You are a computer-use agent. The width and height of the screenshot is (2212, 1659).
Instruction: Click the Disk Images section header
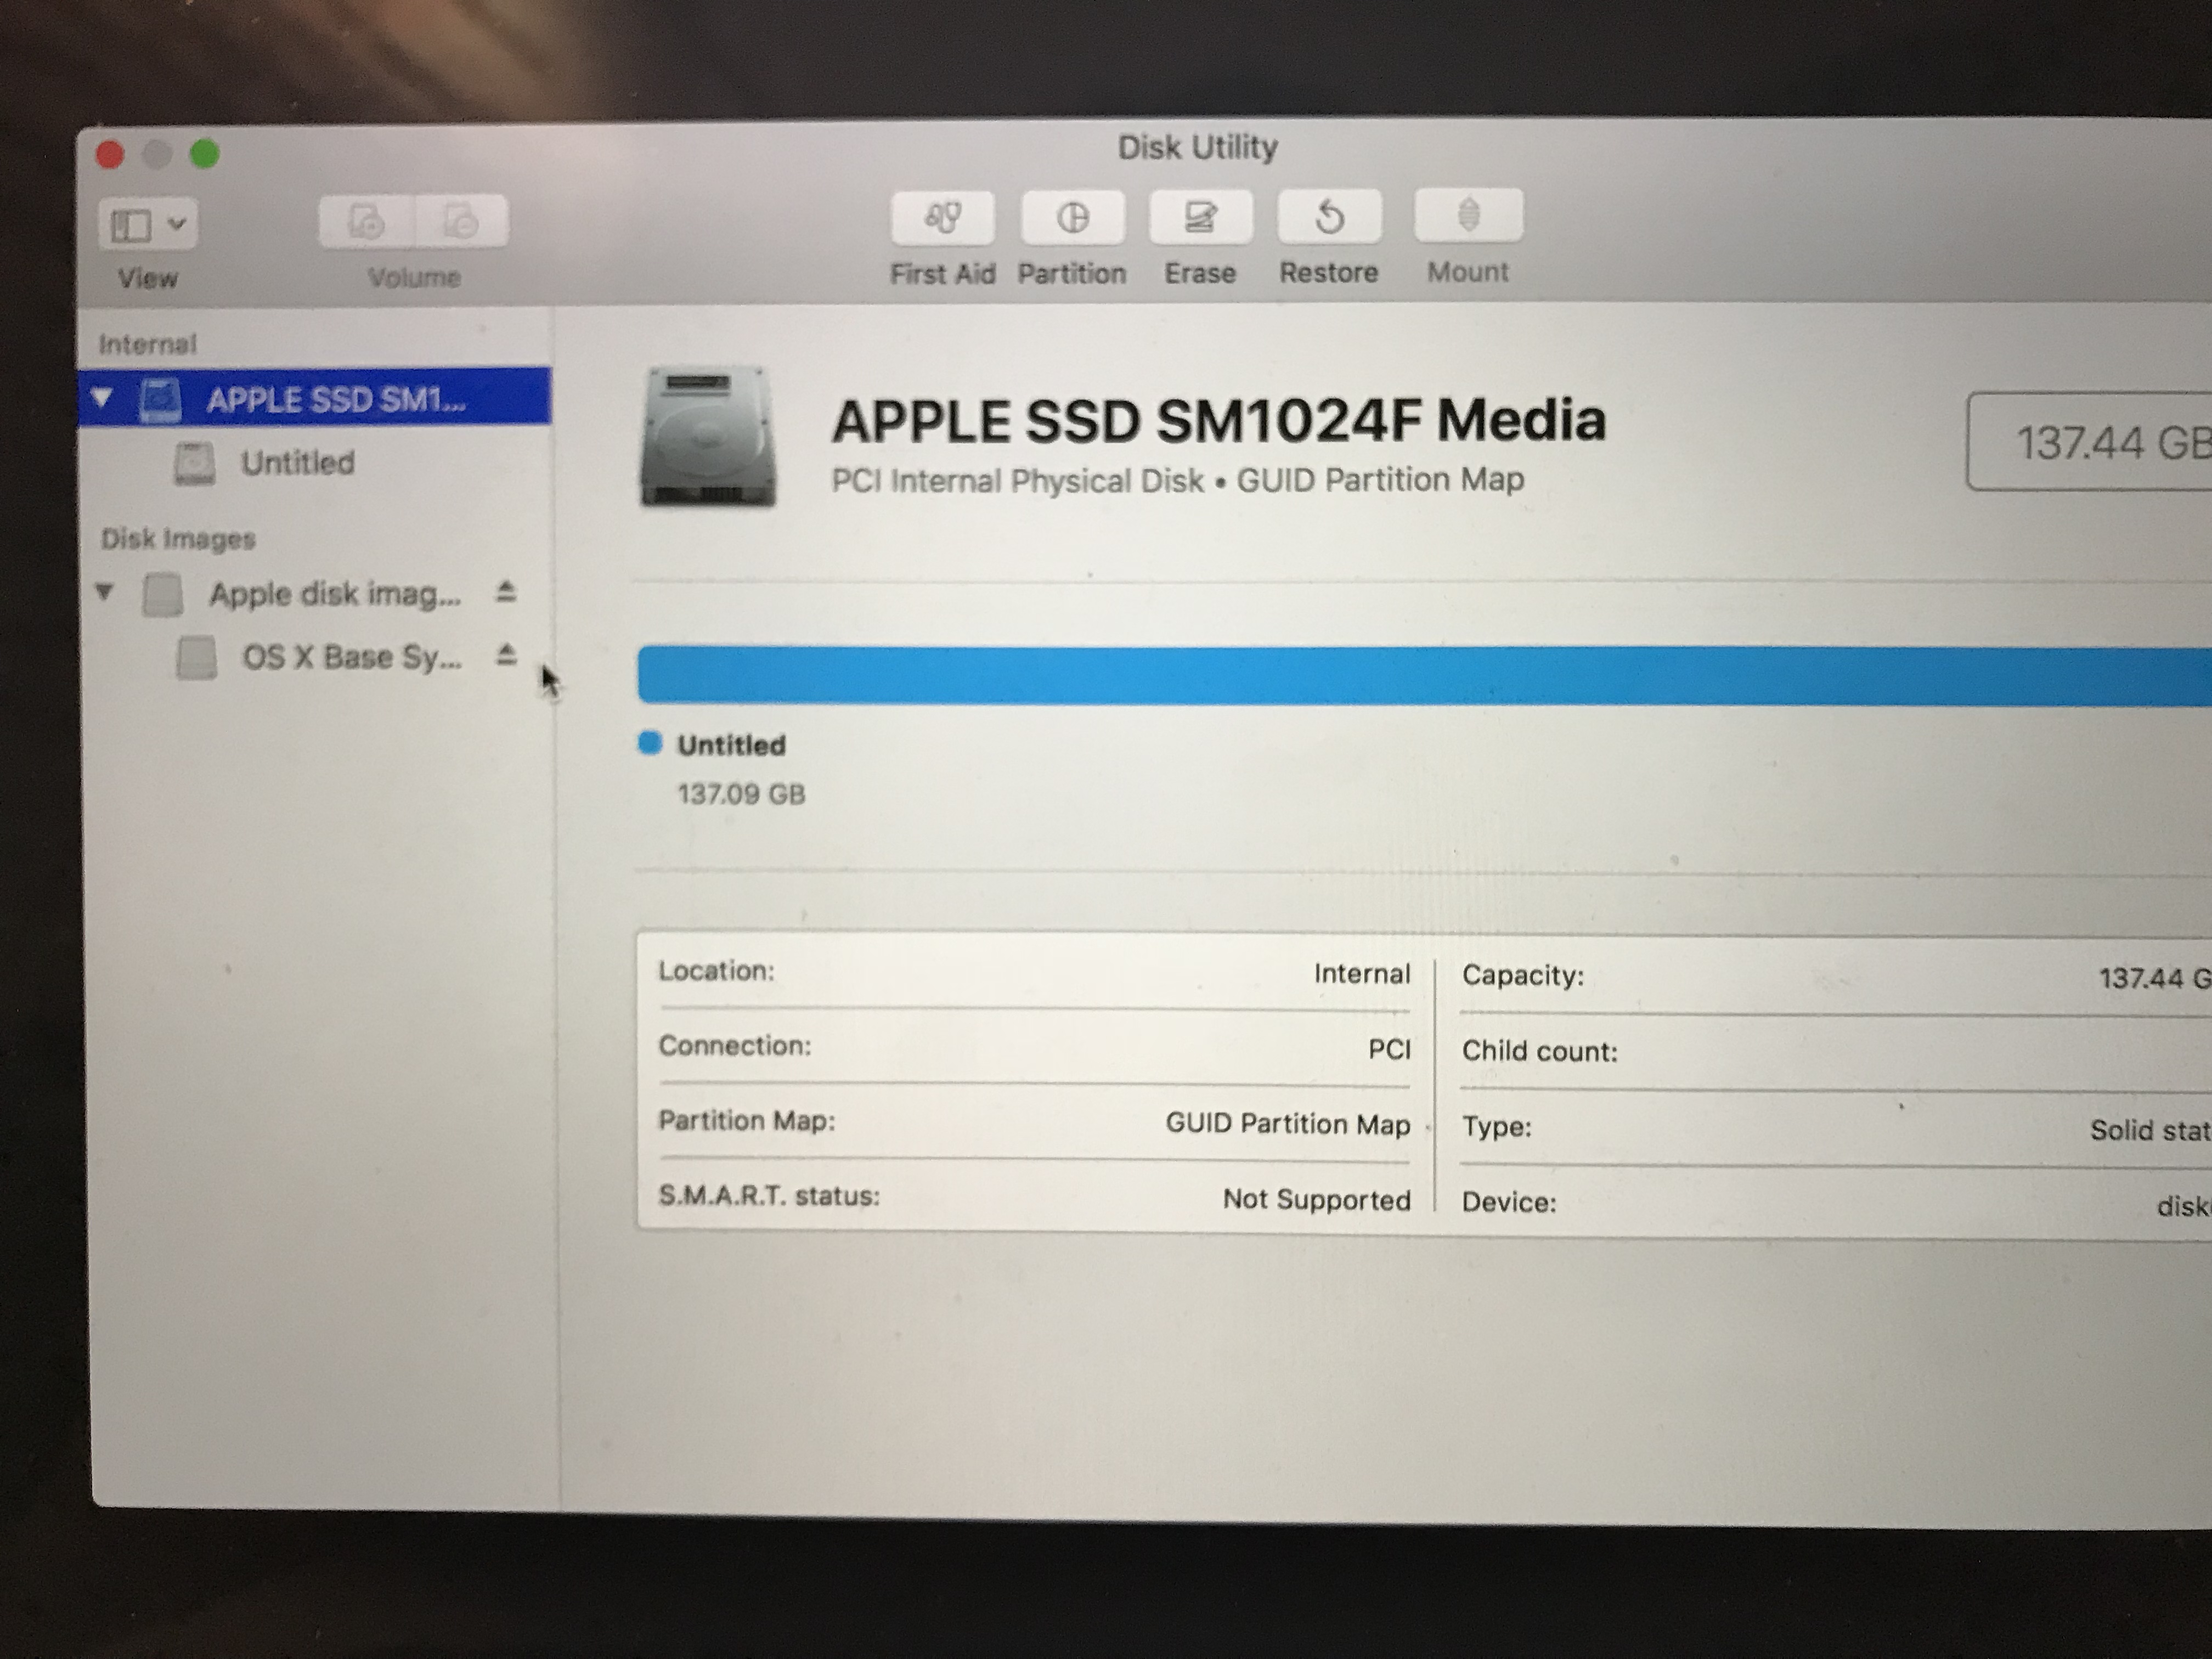click(x=178, y=539)
